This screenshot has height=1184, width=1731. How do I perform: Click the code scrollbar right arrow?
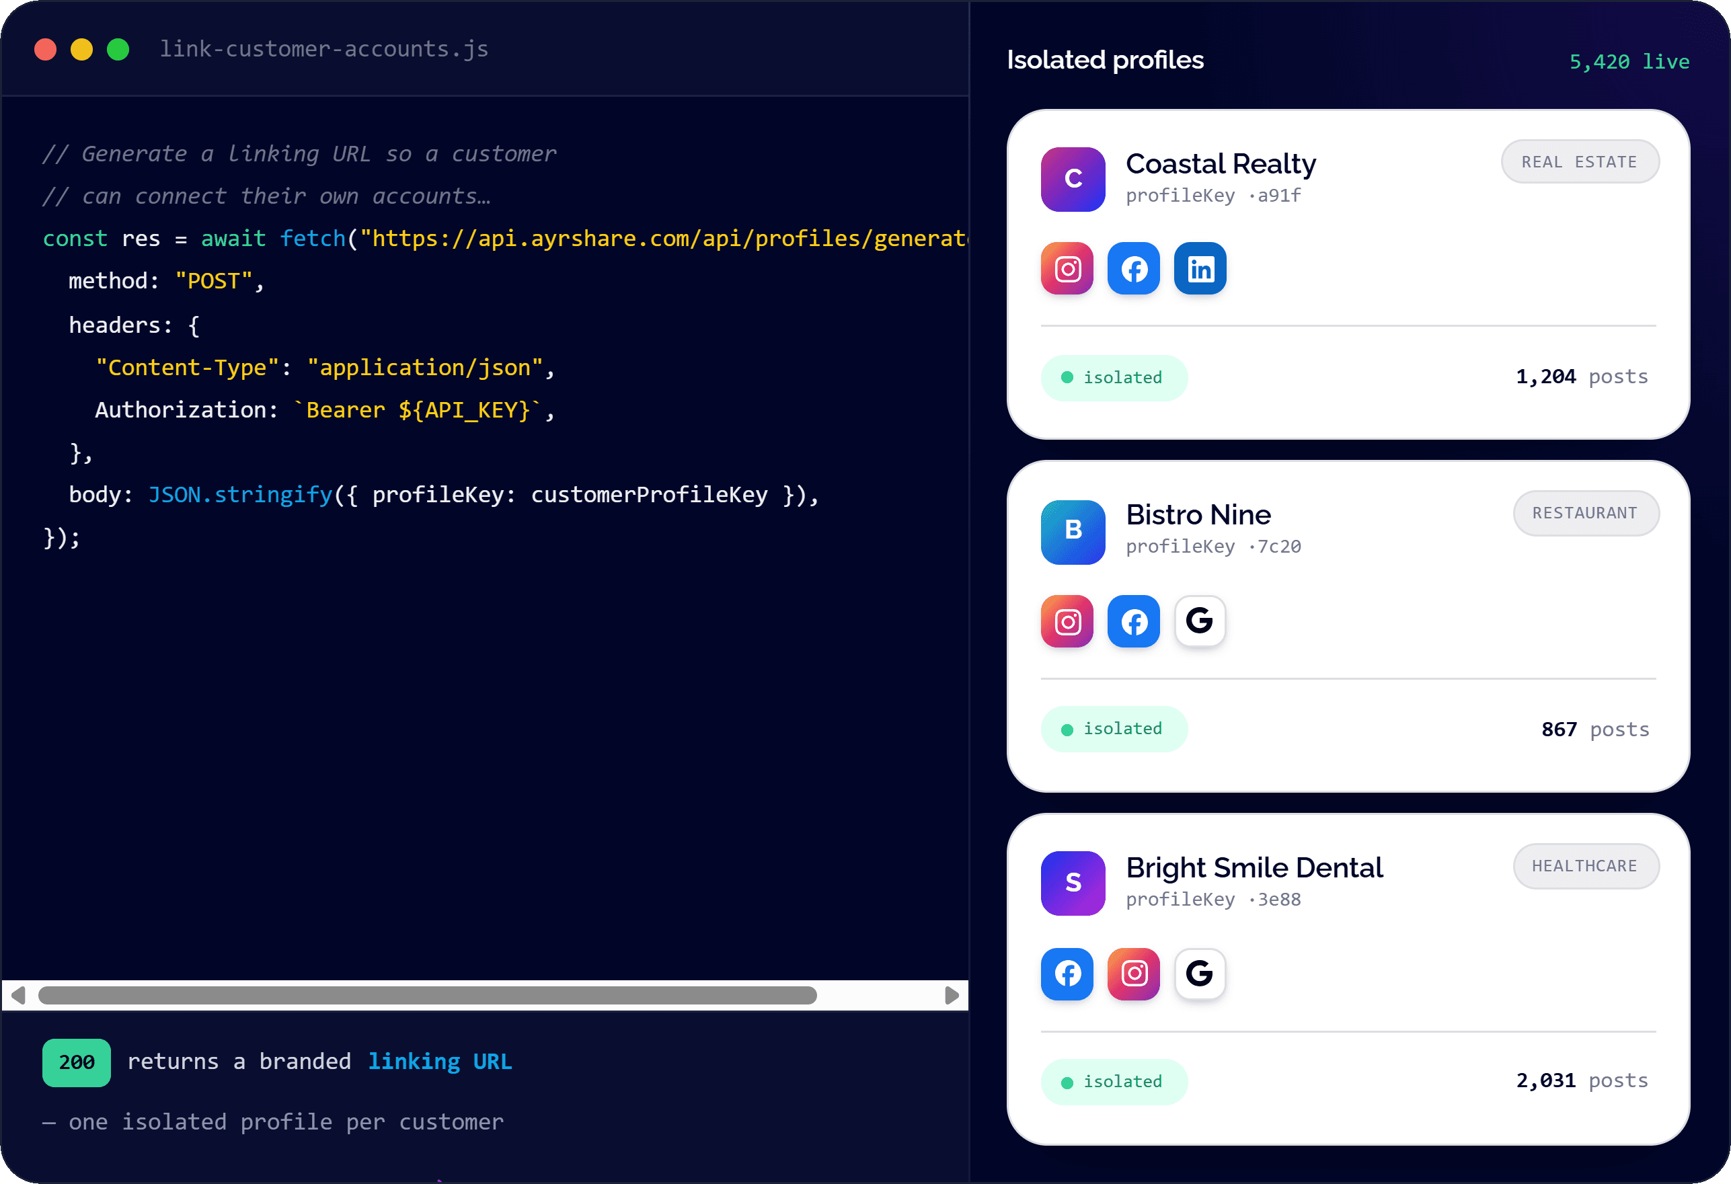[x=951, y=996]
